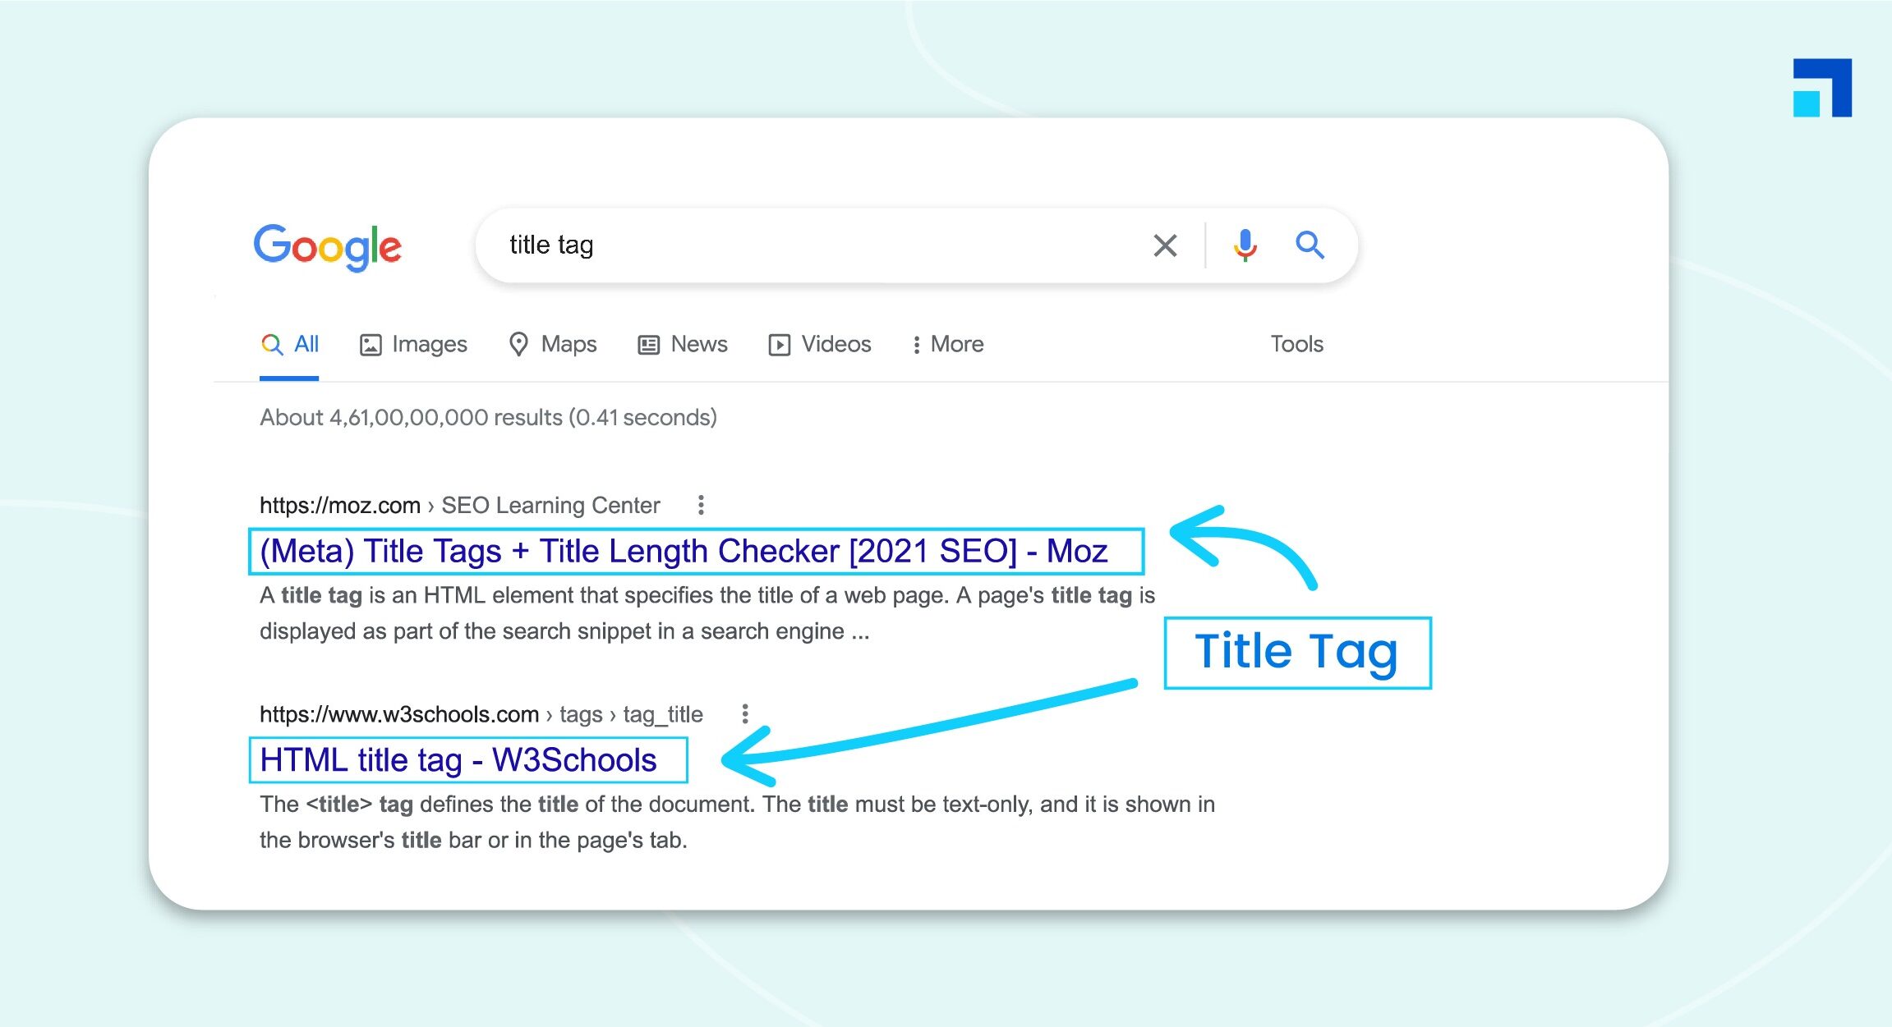
Task: Open the three-dot menu for the W3Schools result
Action: click(745, 713)
